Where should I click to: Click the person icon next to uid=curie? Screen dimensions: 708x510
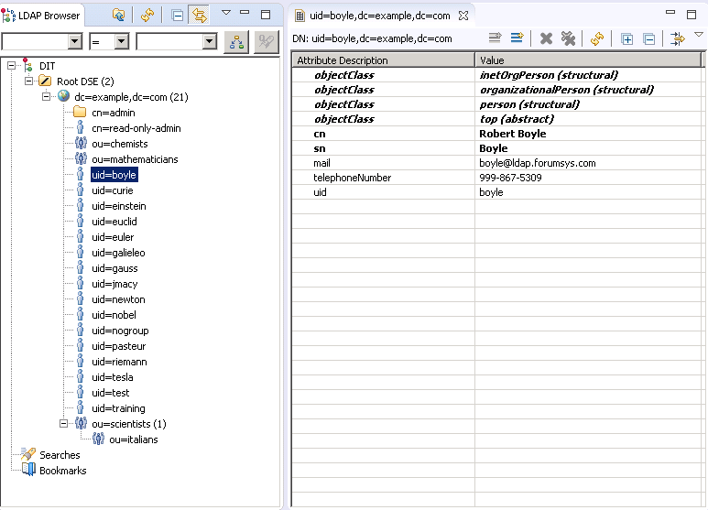point(81,190)
